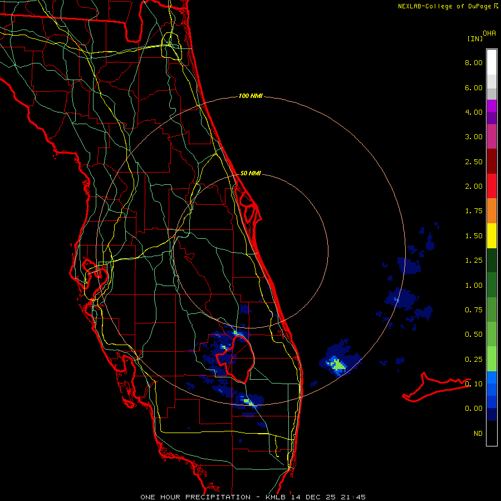Click the Grand Bahama island outline
501x501 pixels.
pos(436,387)
